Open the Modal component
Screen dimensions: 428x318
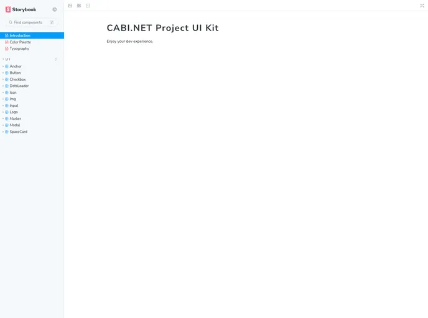pyautogui.click(x=15, y=125)
